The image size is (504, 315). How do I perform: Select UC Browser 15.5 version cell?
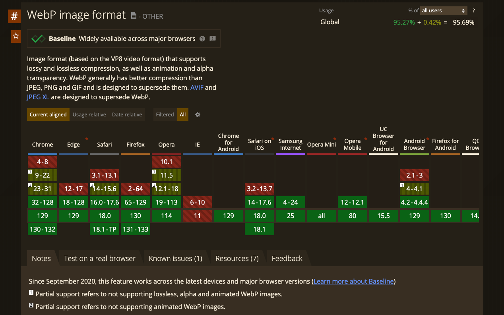pos(384,216)
